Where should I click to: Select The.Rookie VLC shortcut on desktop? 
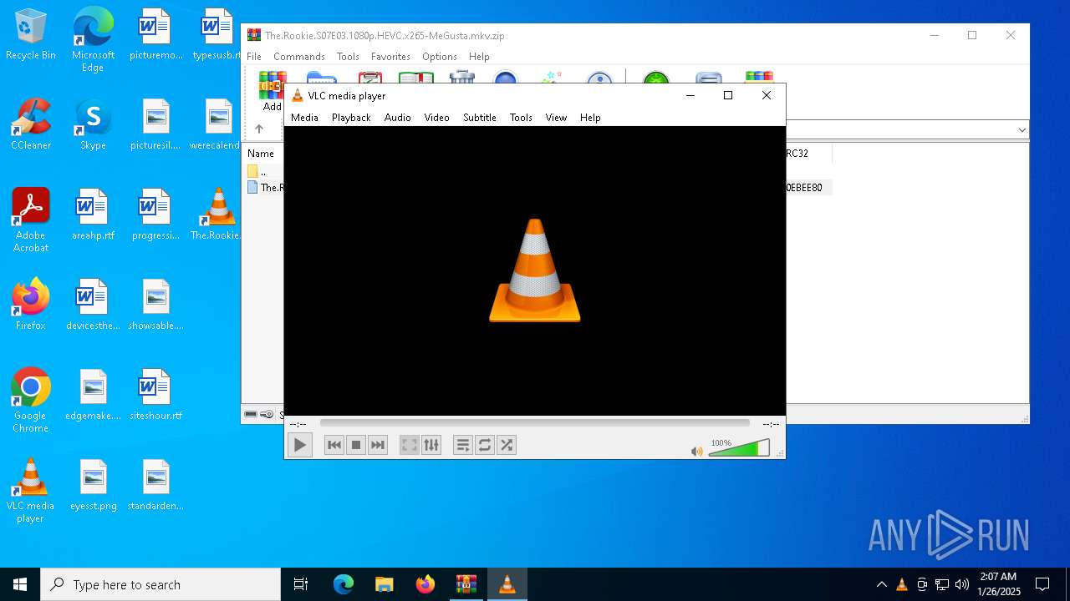217,215
